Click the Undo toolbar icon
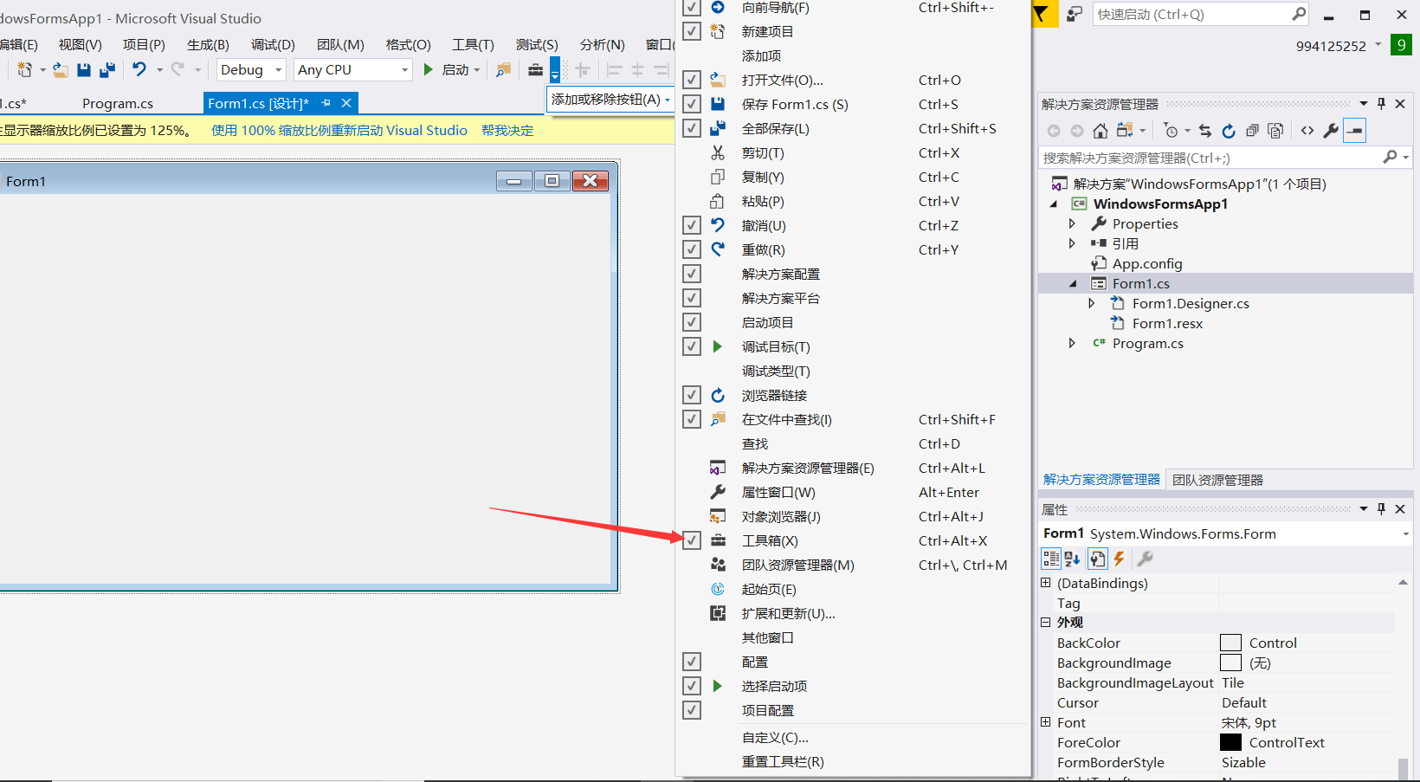Image resolution: width=1420 pixels, height=782 pixels. click(139, 69)
